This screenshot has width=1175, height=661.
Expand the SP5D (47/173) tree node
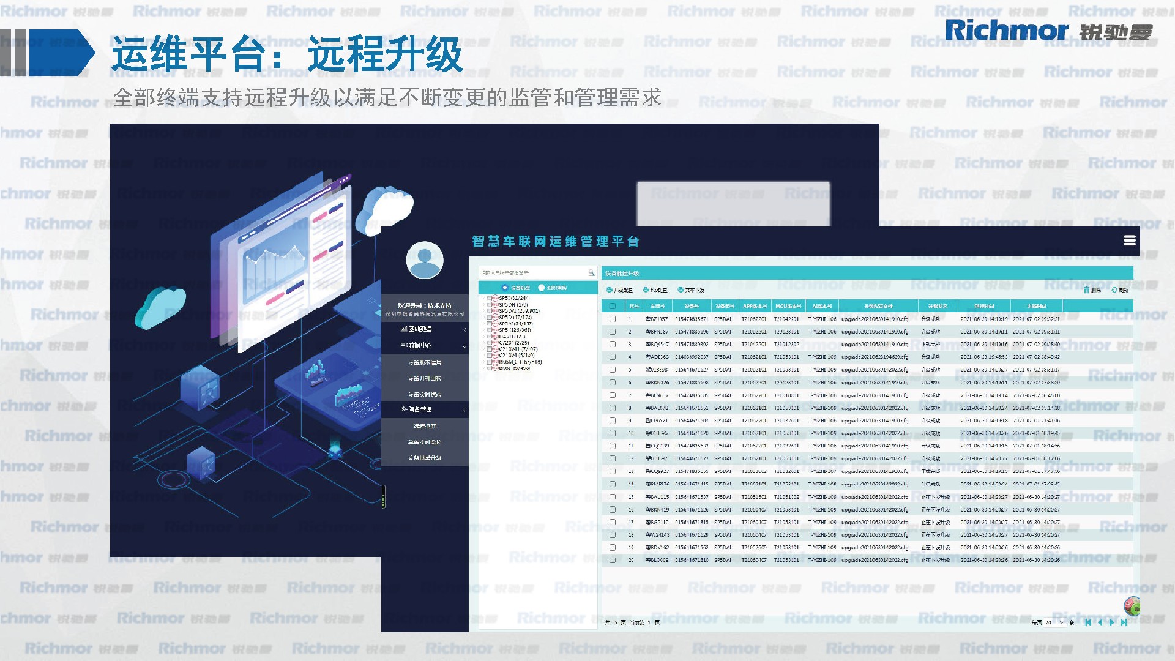click(x=484, y=318)
